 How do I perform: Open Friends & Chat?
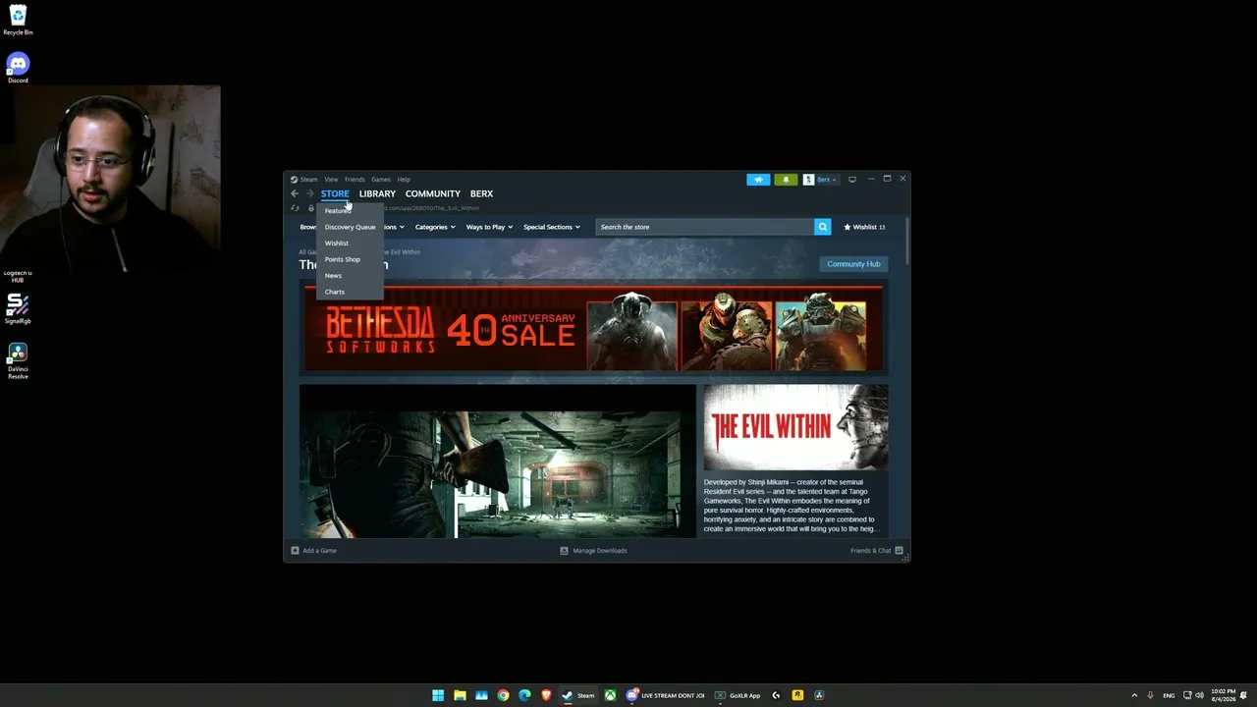coord(877,551)
